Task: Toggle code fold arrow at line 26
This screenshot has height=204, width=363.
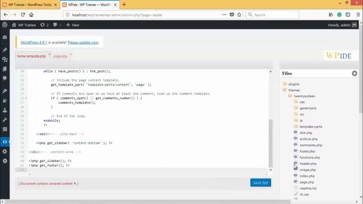Action: (26, 98)
